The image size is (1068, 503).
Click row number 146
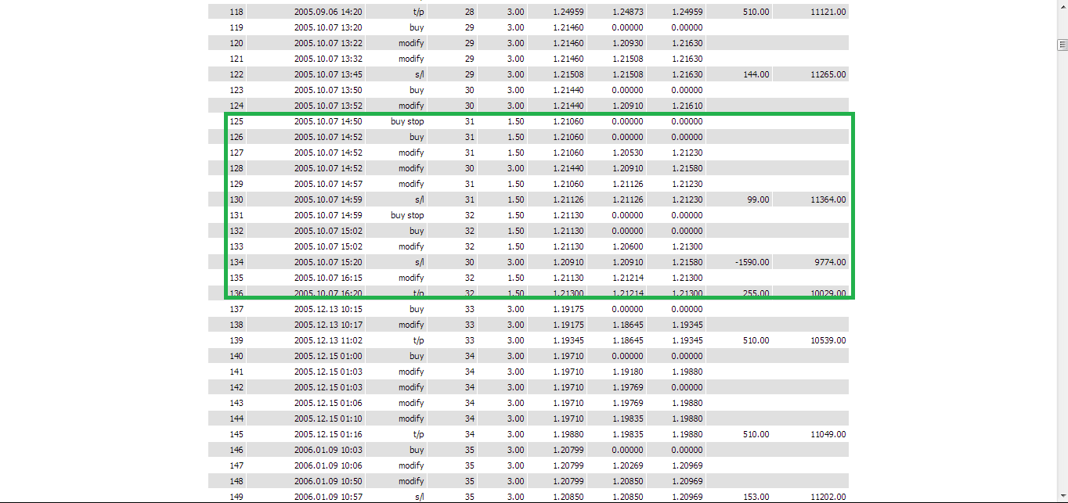[x=236, y=450]
